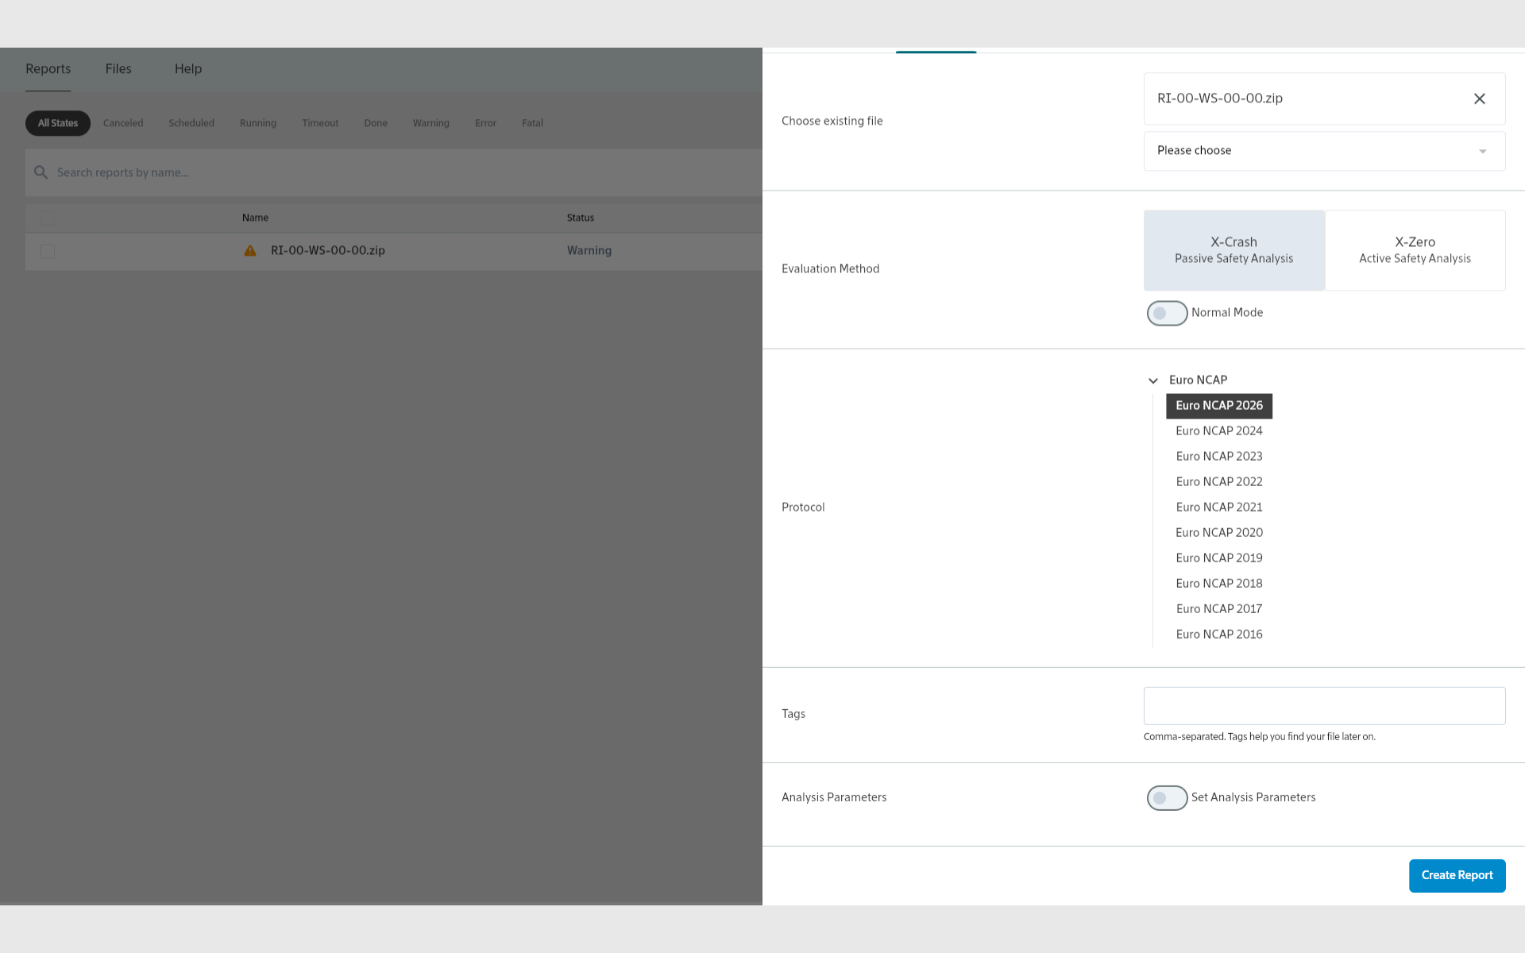
Task: Select protocol Euro NCAP 2016
Action: coord(1219,635)
